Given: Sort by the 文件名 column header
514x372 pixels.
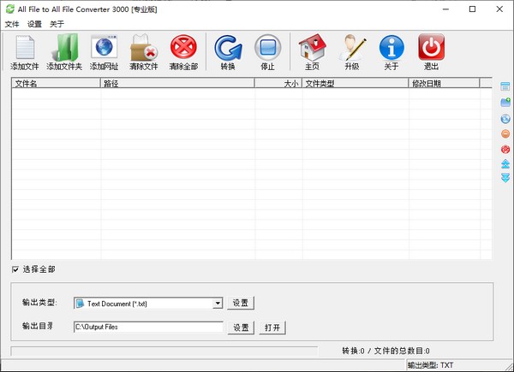Looking at the screenshot, I should [56, 84].
